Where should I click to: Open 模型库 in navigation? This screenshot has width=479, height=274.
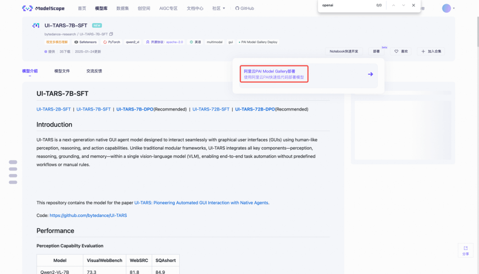tap(101, 8)
